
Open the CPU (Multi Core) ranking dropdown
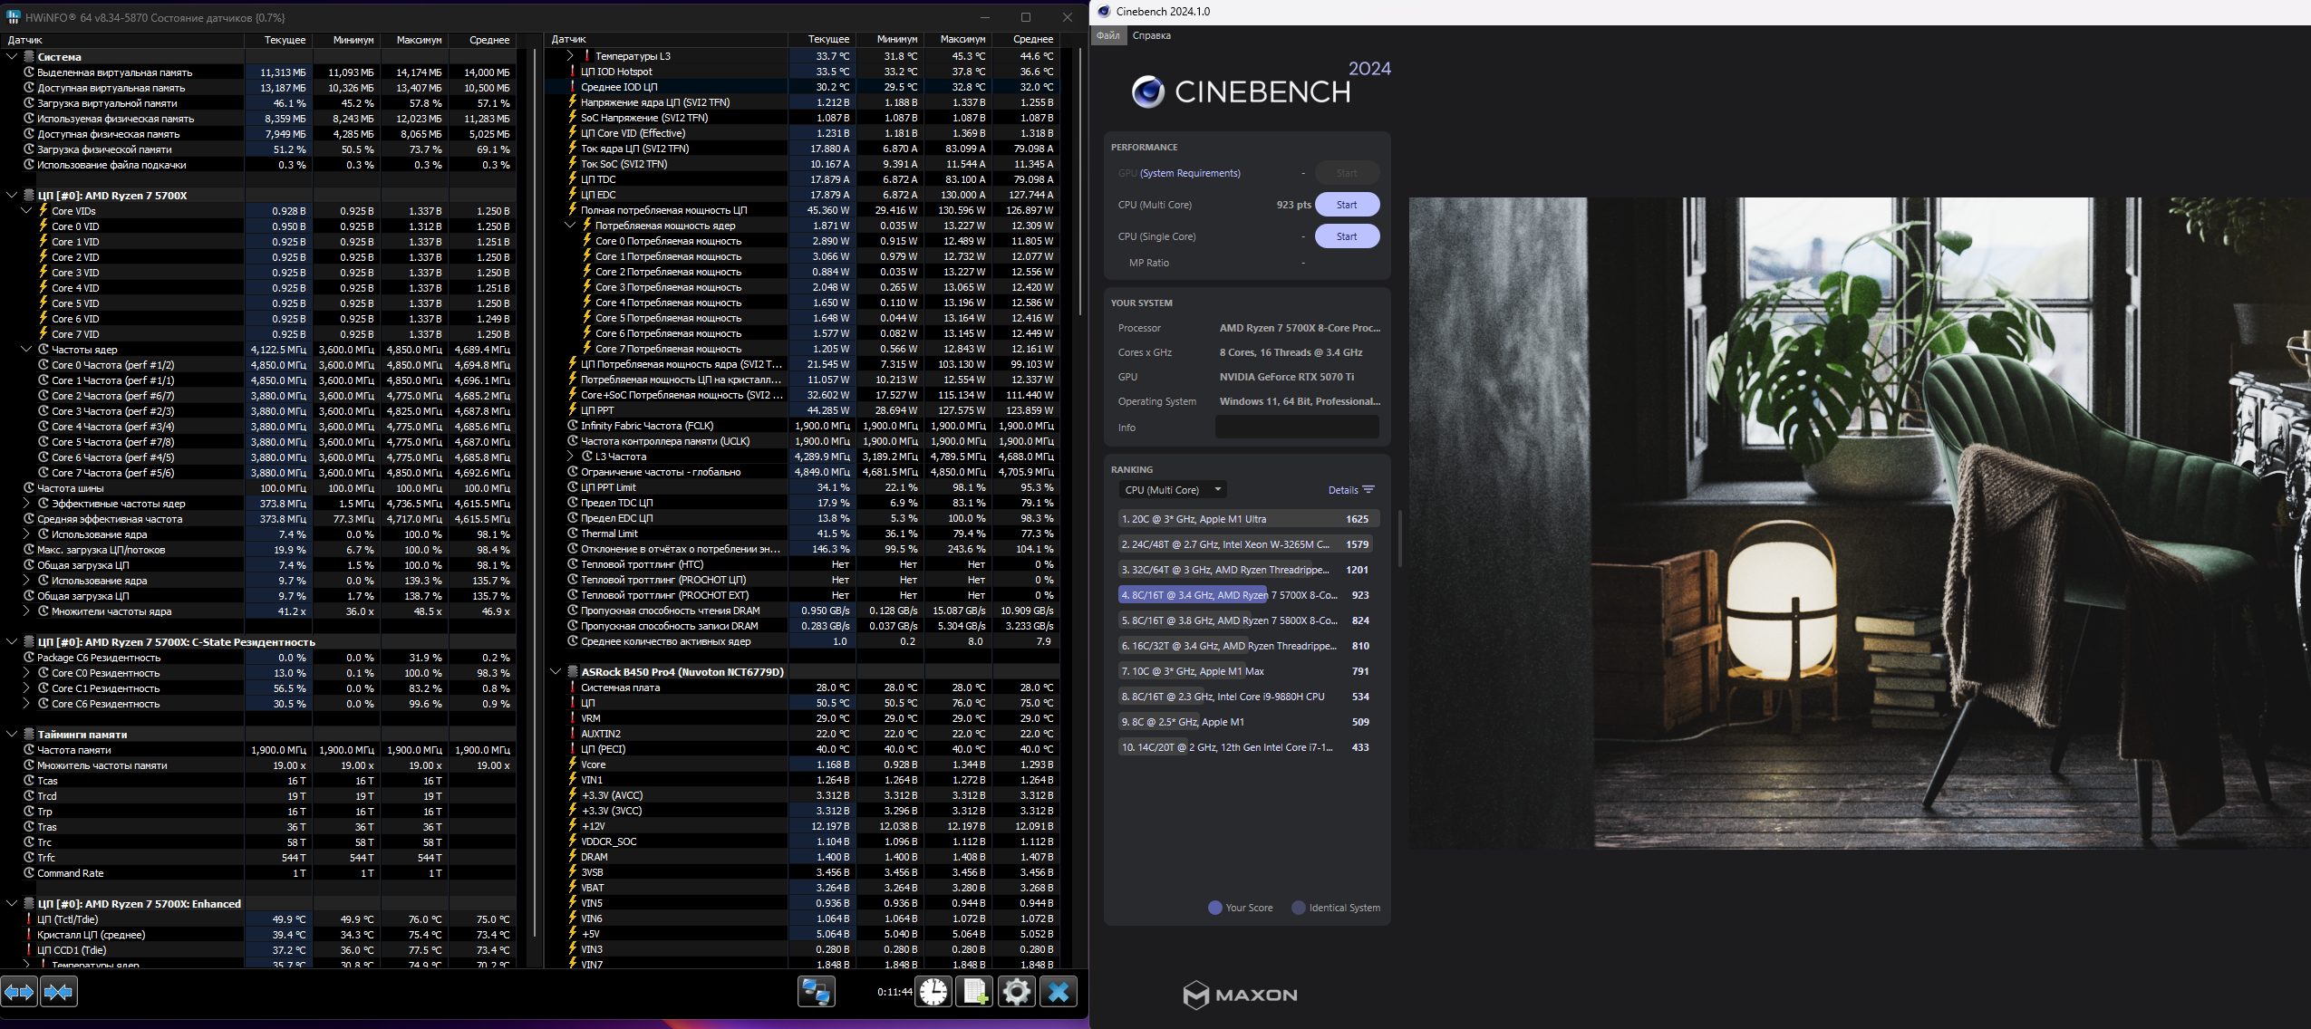tap(1172, 490)
